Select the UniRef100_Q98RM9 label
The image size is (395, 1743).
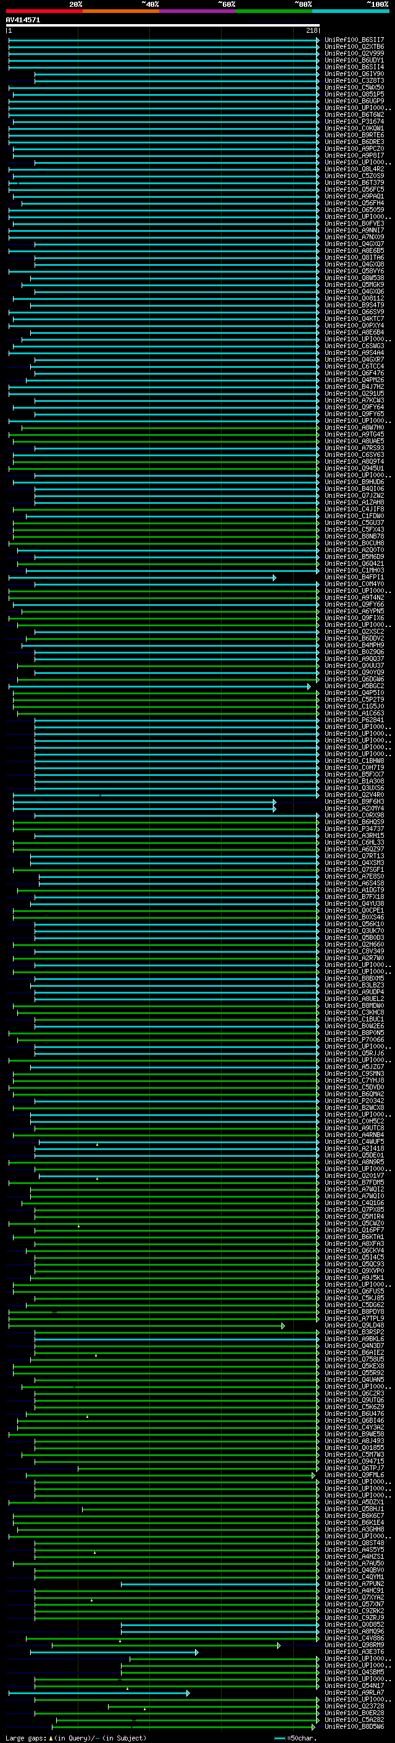pos(354,1645)
